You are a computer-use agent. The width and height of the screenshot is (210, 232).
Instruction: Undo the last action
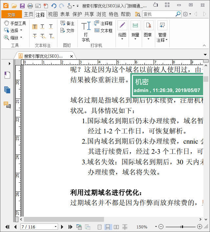point(54,6)
